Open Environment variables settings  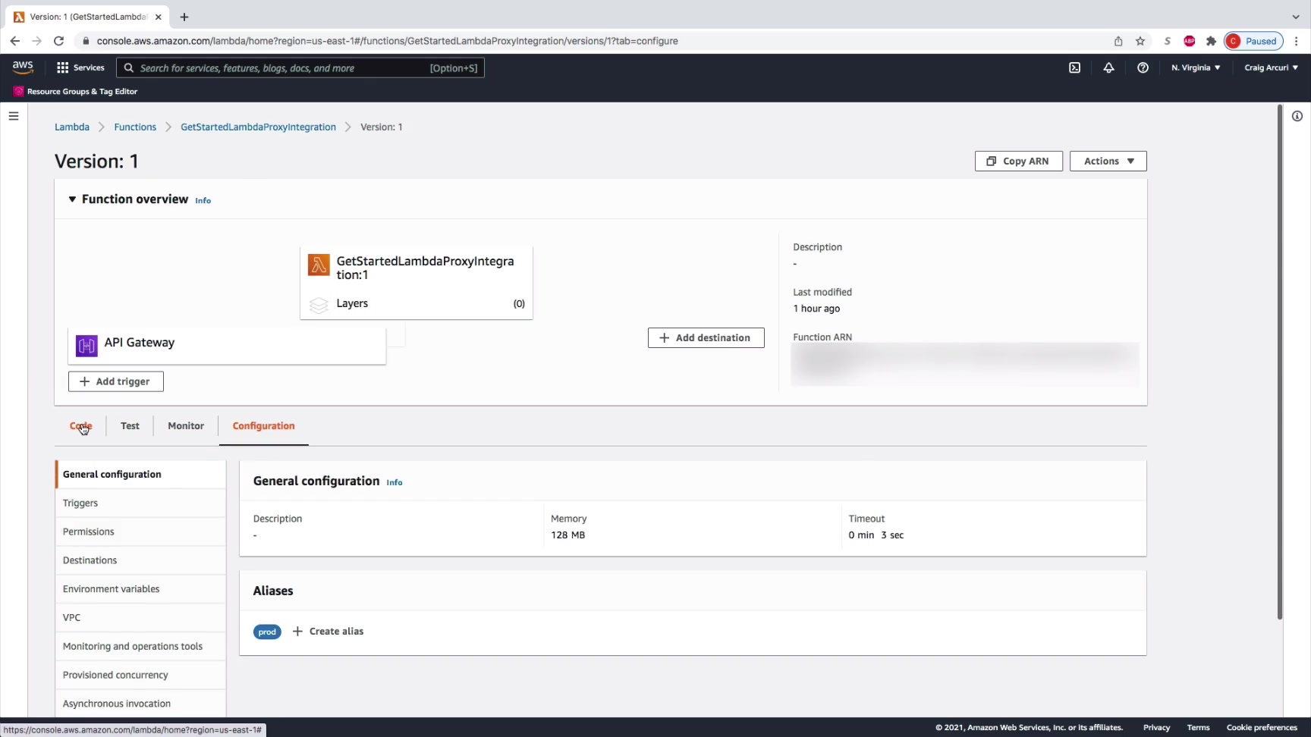(x=141, y=589)
